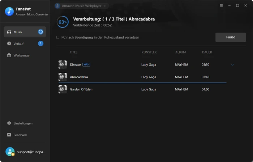
Task: Click the Abracadabra row progress bar
Action: pyautogui.click(x=142, y=83)
